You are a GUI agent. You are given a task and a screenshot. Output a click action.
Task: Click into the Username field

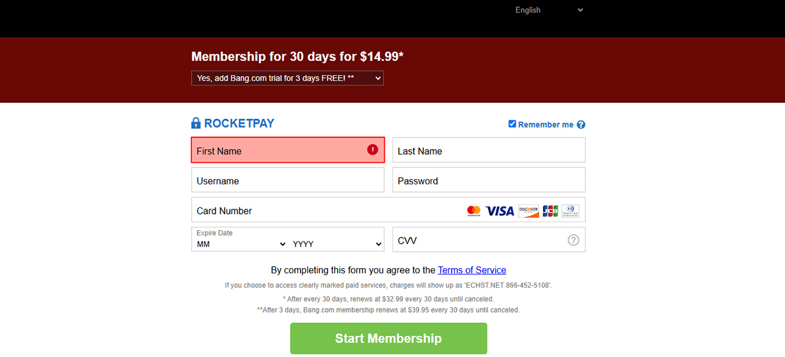(x=287, y=180)
